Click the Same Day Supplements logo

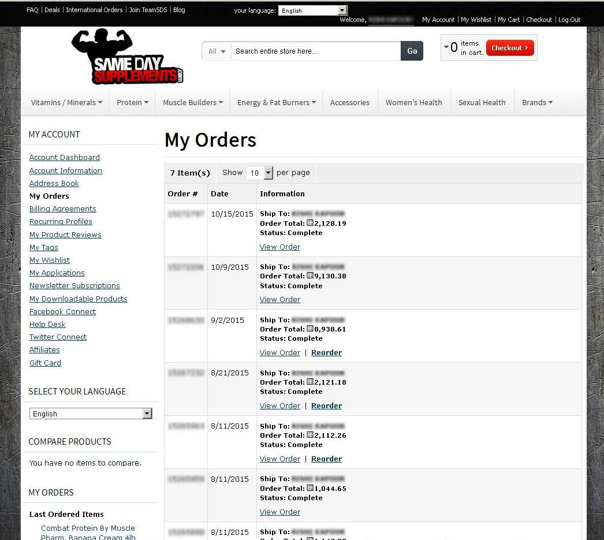(128, 56)
